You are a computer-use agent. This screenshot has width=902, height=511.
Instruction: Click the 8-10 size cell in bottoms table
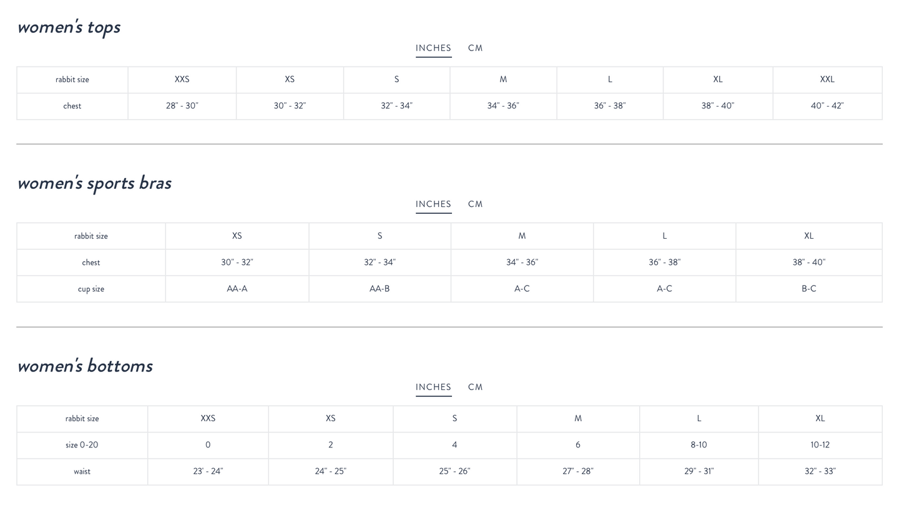(699, 445)
